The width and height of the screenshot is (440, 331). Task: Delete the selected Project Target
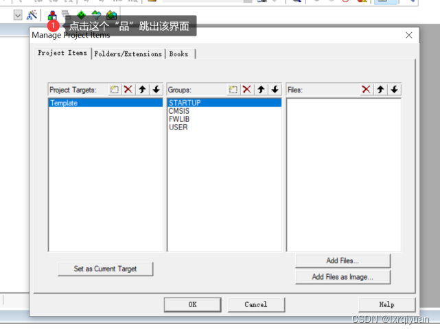(128, 90)
